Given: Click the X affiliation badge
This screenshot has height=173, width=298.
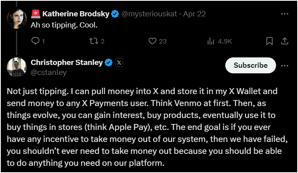Looking at the screenshot, I should coord(119,63).
